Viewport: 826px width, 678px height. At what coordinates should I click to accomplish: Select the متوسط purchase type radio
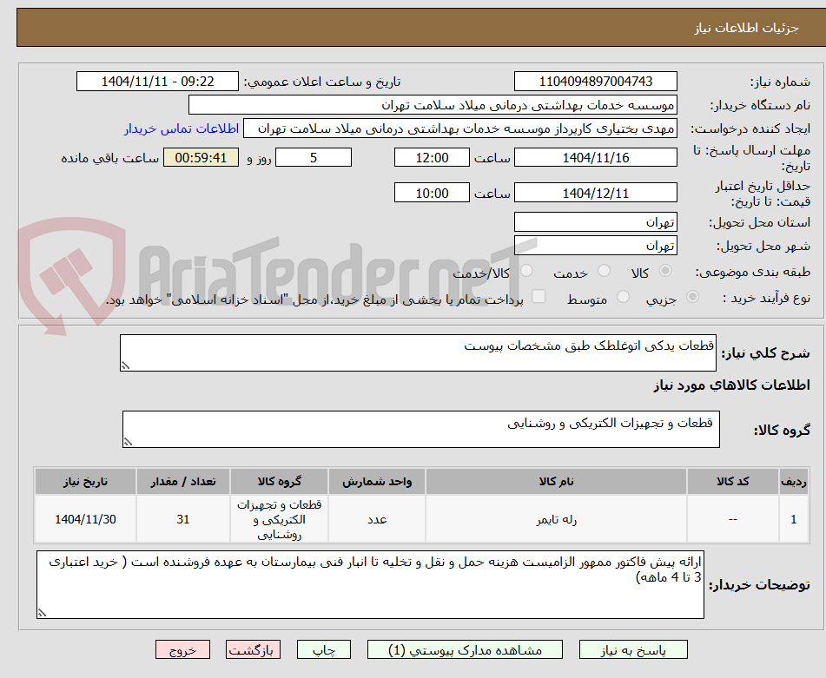pyautogui.click(x=623, y=298)
